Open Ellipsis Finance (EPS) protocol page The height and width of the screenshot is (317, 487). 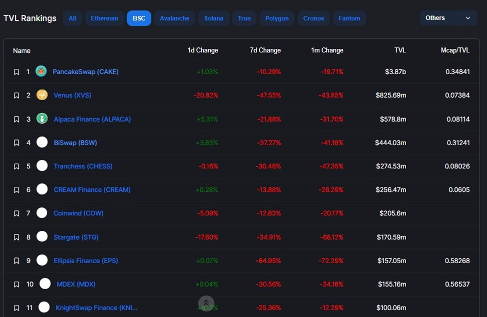coord(85,260)
